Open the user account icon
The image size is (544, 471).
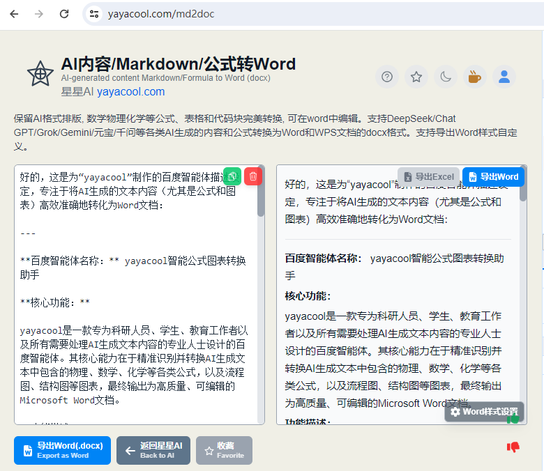pyautogui.click(x=504, y=77)
